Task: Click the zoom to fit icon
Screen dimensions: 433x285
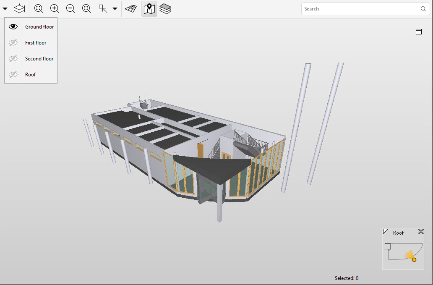Action: (x=39, y=9)
